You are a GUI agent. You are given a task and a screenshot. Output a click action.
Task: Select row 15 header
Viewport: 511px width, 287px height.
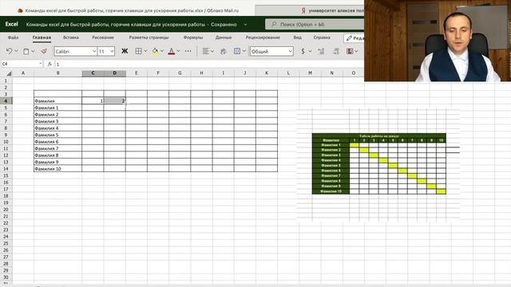coord(6,175)
